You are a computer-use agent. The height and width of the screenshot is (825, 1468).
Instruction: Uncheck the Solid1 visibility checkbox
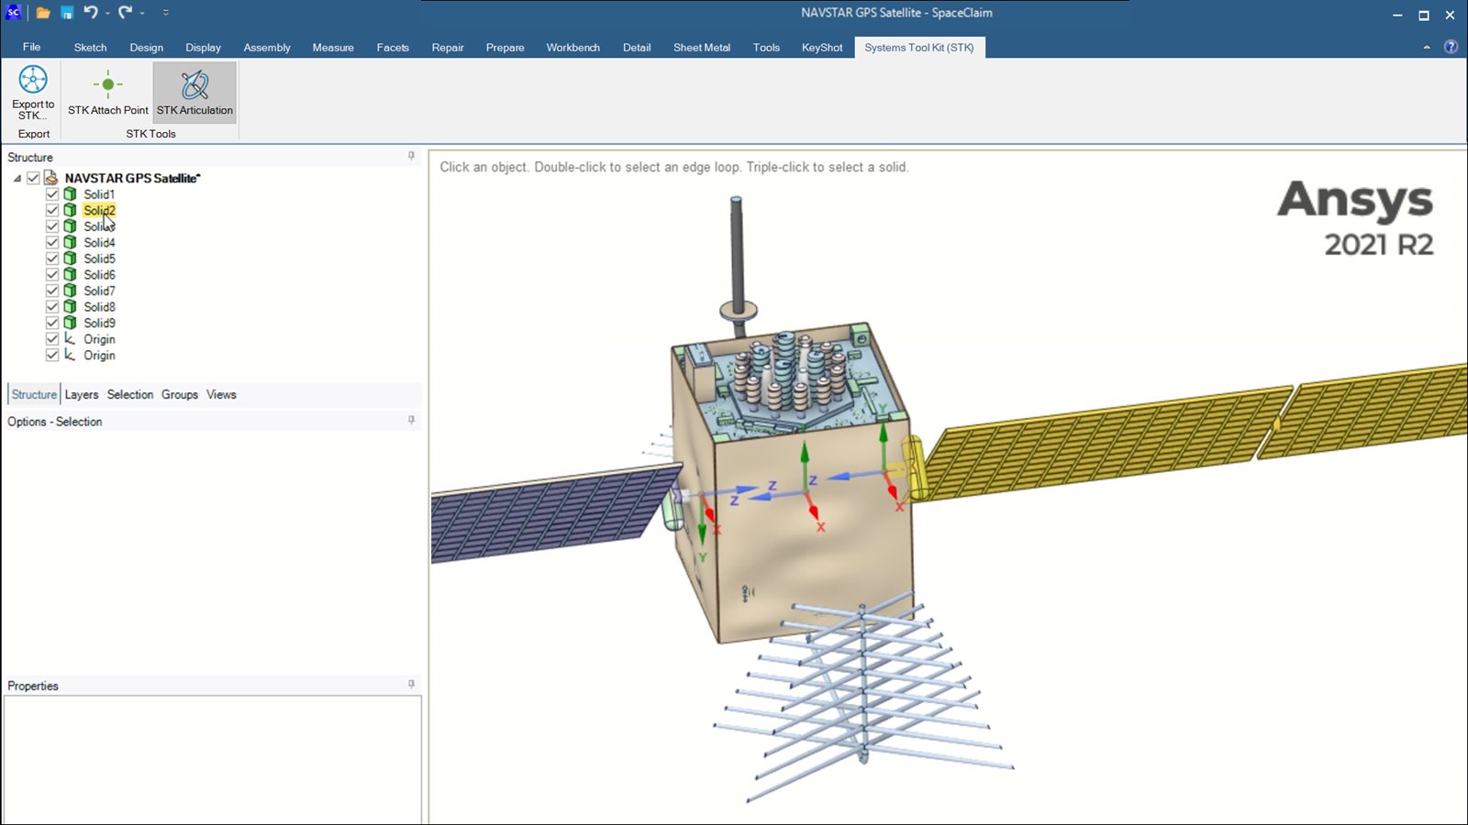[52, 194]
